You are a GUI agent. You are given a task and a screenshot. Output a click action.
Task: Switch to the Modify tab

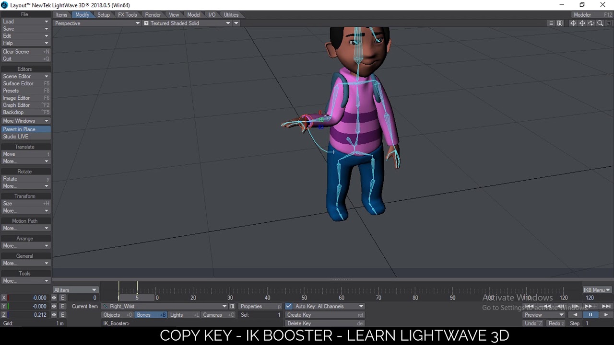(82, 15)
